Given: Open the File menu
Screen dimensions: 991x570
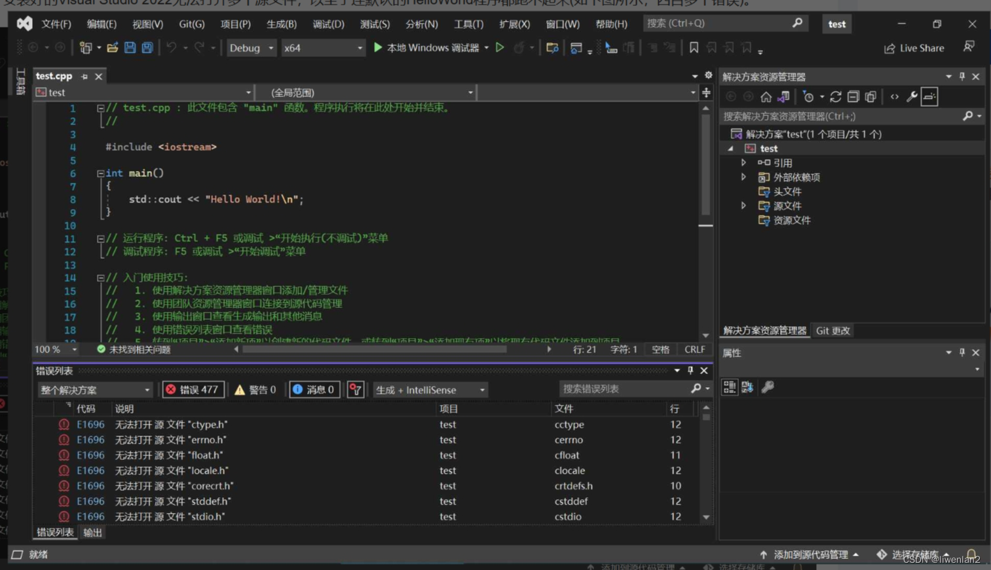Looking at the screenshot, I should pyautogui.click(x=56, y=24).
